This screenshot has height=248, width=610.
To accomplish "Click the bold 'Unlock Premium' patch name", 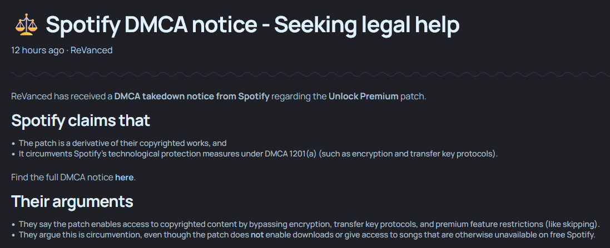I will click(363, 97).
